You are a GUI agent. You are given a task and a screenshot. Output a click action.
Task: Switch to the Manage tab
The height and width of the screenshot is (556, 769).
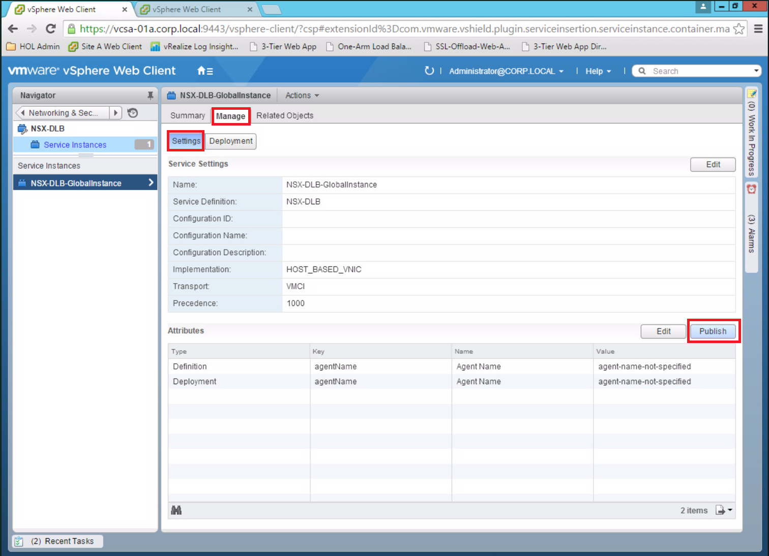pyautogui.click(x=231, y=116)
